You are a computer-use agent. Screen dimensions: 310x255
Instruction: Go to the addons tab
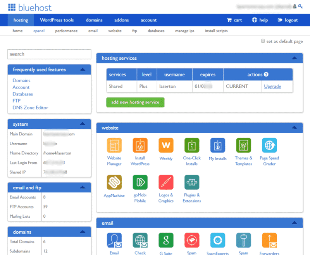tap(121, 20)
